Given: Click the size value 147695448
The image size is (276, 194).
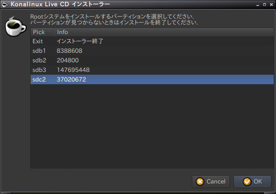Looking at the screenshot, I should (x=73, y=70).
